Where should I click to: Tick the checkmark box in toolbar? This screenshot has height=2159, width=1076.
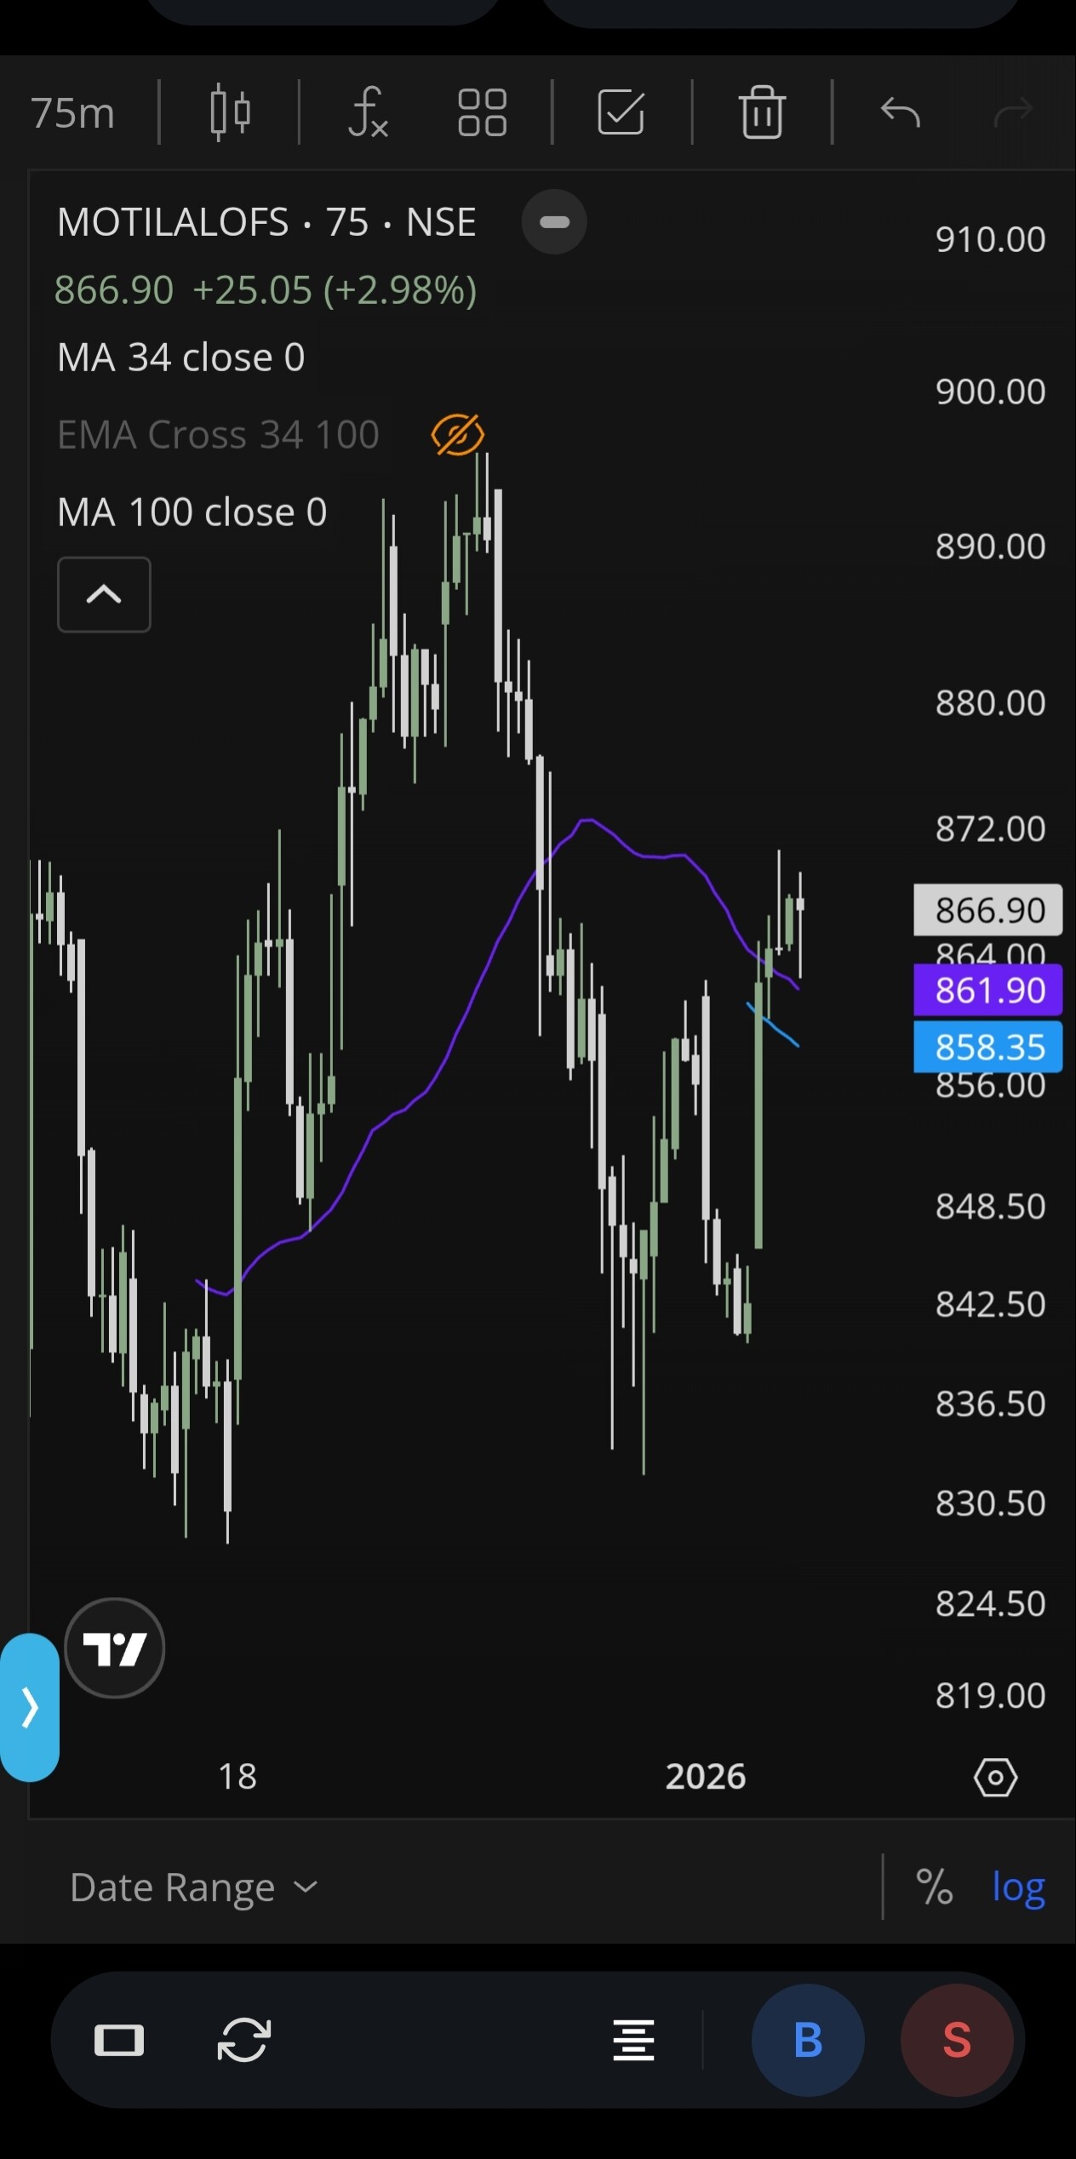(621, 112)
